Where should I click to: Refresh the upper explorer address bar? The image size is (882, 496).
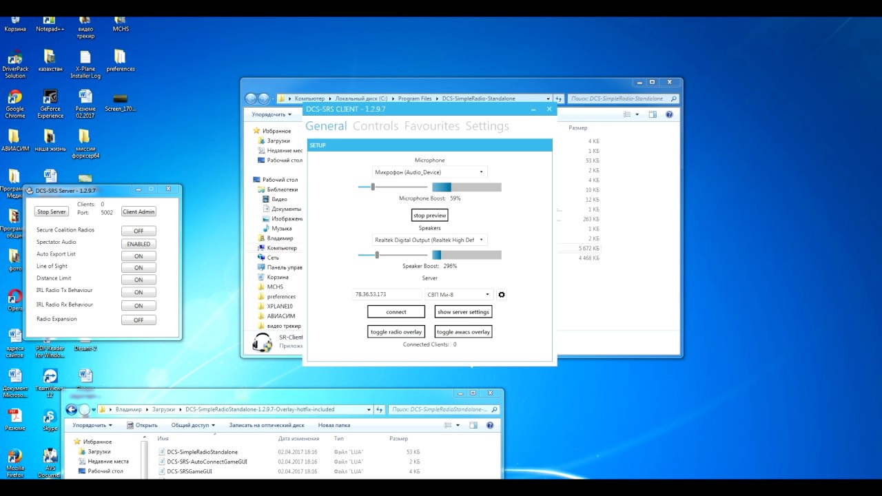[559, 99]
